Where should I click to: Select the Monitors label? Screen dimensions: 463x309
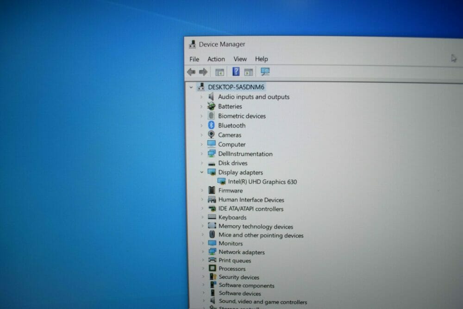click(231, 243)
